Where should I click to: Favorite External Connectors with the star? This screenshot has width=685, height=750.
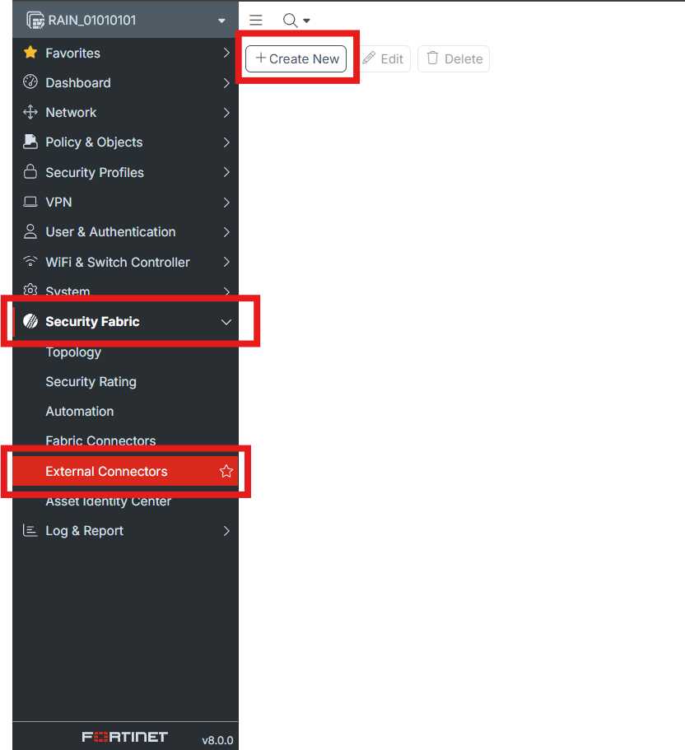tap(226, 471)
